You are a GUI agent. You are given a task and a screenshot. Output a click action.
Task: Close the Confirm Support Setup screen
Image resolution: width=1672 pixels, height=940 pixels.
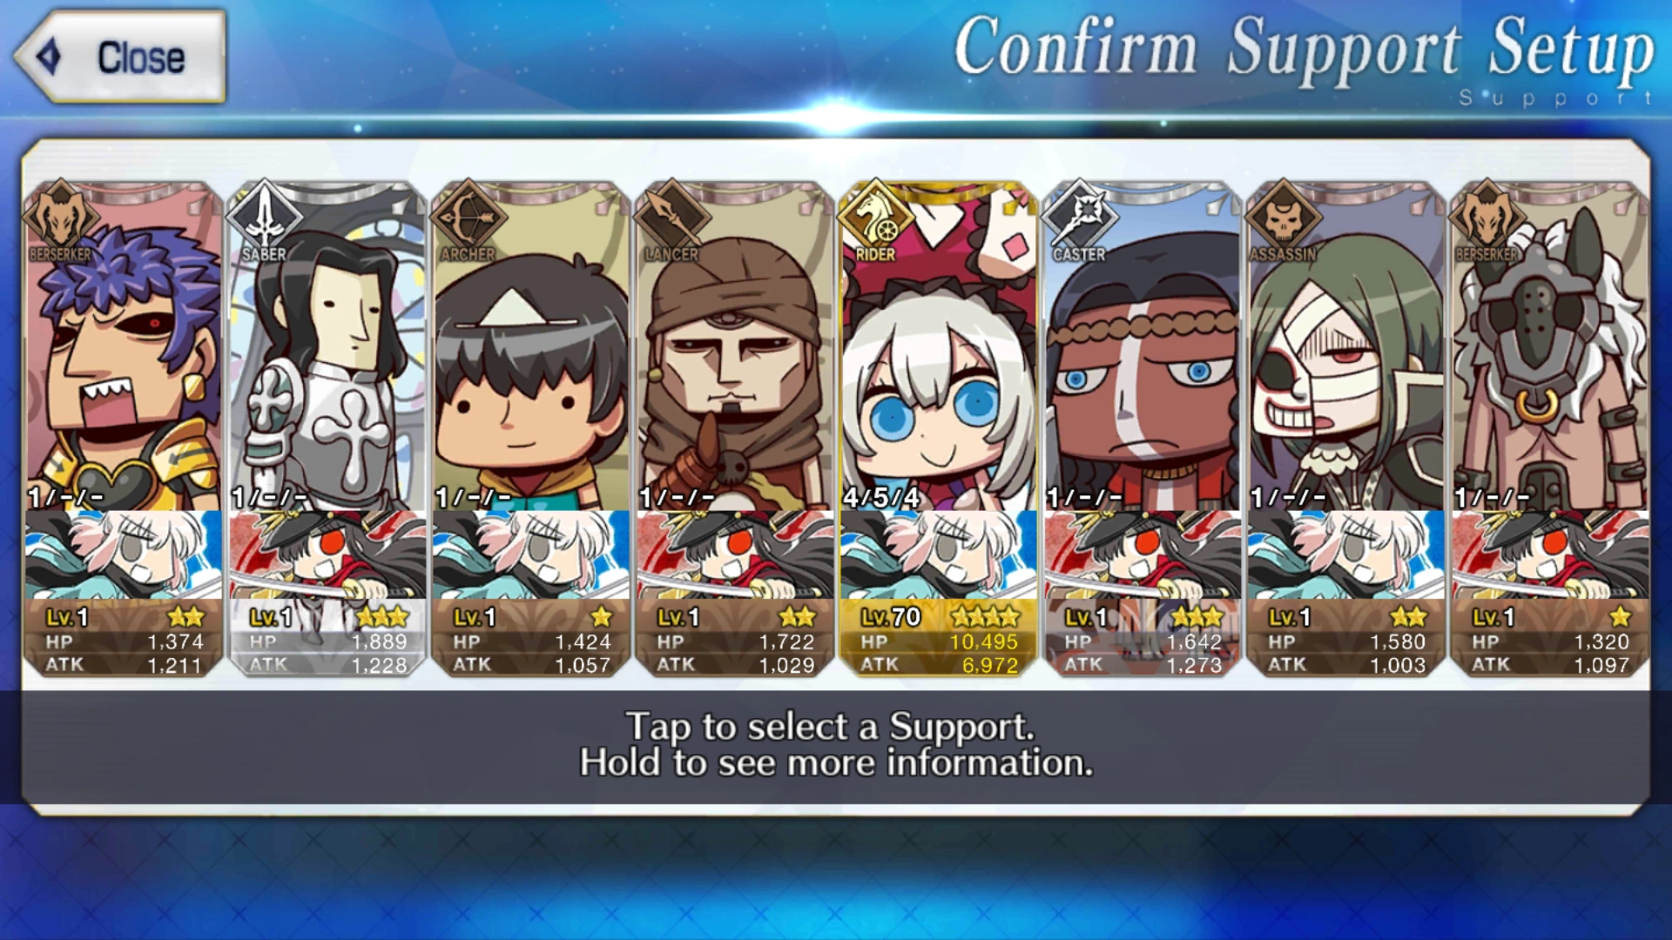pos(120,57)
